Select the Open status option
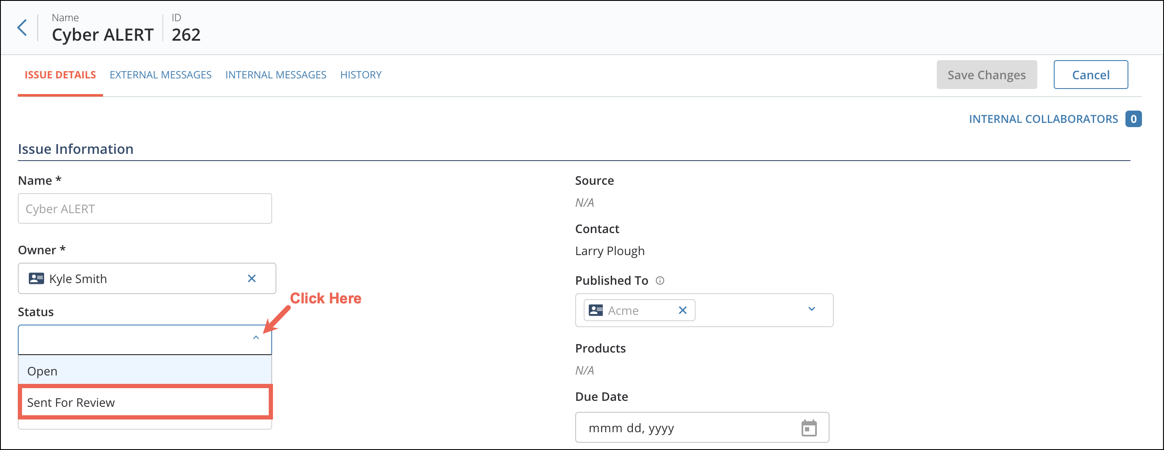This screenshot has height=450, width=1164. click(145, 371)
